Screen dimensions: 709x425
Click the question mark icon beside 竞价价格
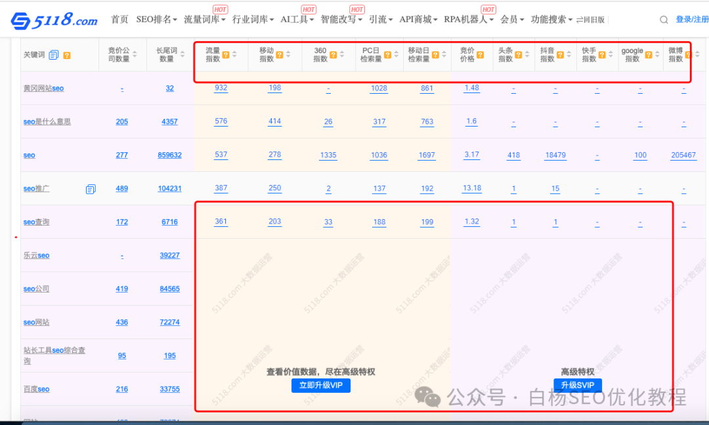(x=481, y=54)
